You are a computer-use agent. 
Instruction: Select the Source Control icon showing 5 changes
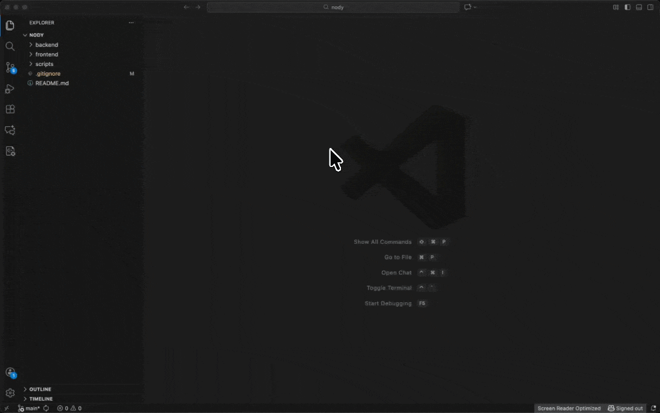10,67
